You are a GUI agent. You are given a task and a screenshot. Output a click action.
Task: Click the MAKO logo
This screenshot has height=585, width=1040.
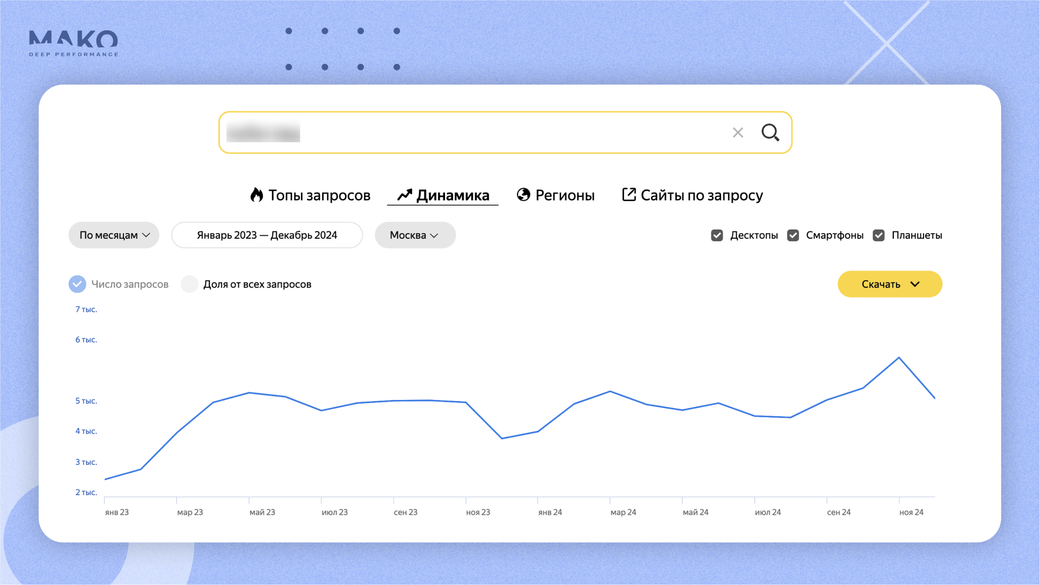point(73,43)
